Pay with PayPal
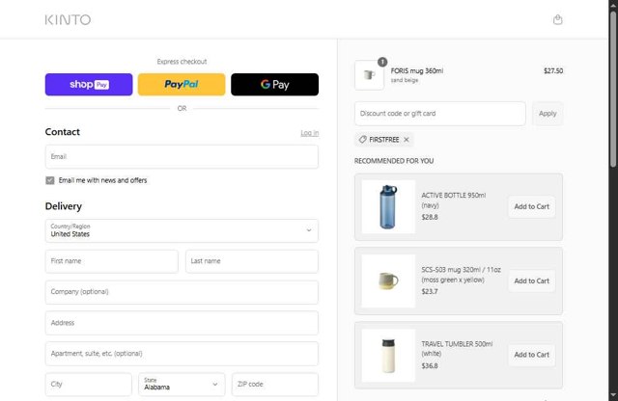This screenshot has height=401, width=618. coord(182,84)
